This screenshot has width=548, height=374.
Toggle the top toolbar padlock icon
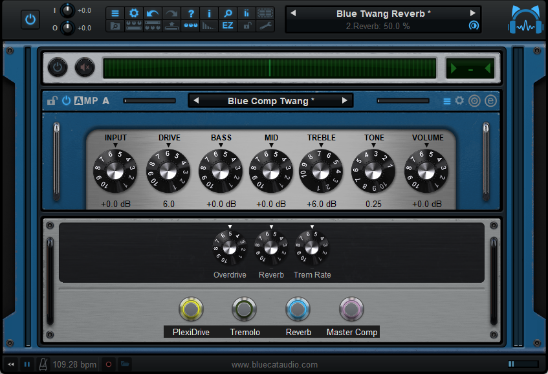[247, 26]
